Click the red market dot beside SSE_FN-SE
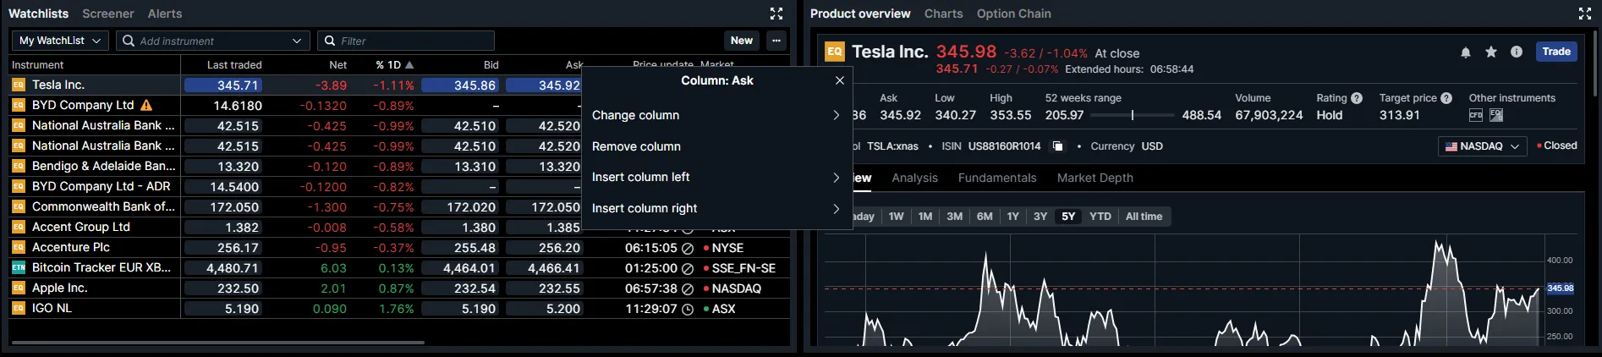 click(x=706, y=268)
